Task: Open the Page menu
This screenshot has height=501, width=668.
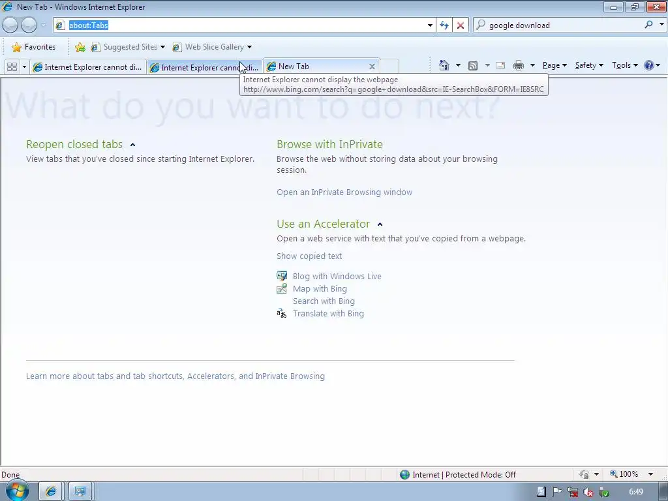Action: [x=554, y=65]
